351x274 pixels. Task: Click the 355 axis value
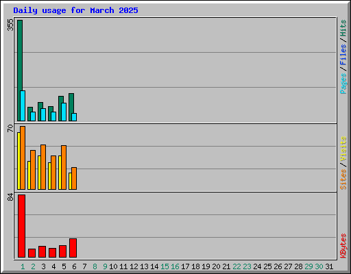click(x=10, y=25)
